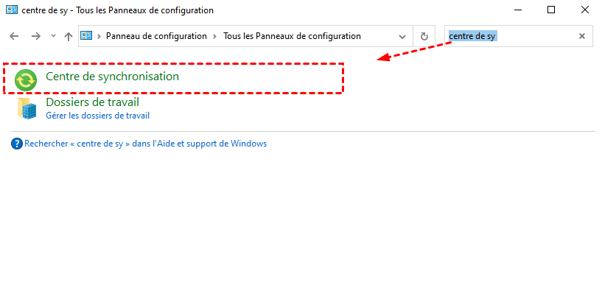Select Panneau de configuration breadcrumb
This screenshot has height=307, width=602.
[156, 36]
